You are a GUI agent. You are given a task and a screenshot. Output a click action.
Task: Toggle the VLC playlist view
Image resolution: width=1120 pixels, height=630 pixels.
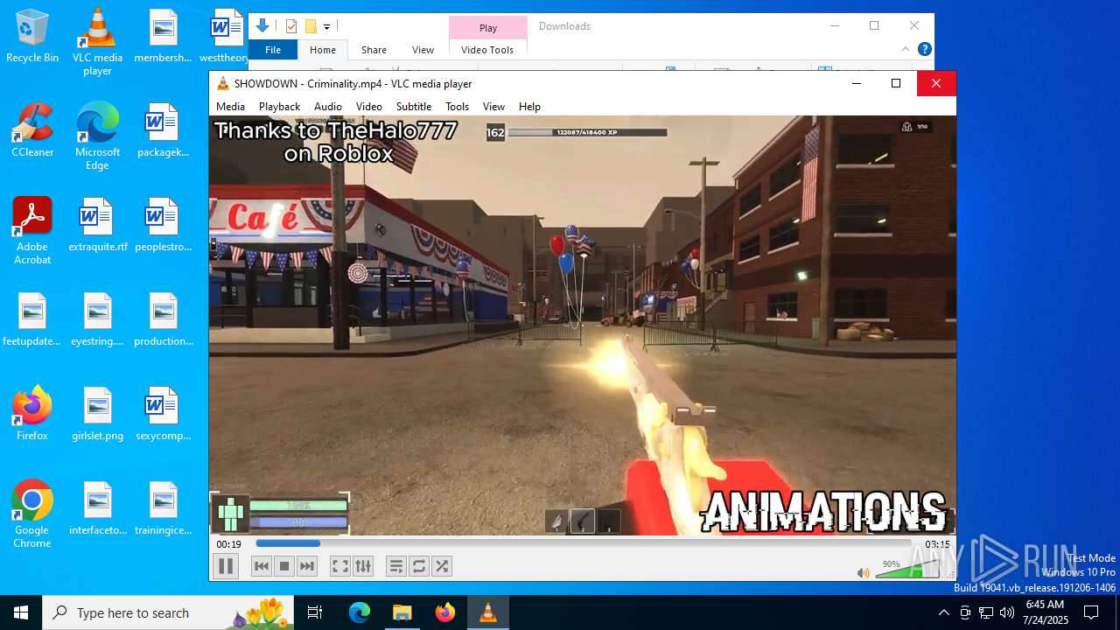pyautogui.click(x=396, y=566)
